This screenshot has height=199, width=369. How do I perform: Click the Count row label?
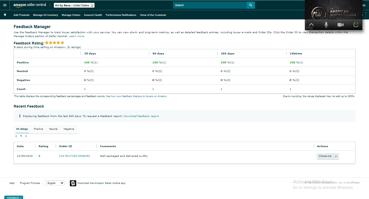[x=21, y=89]
